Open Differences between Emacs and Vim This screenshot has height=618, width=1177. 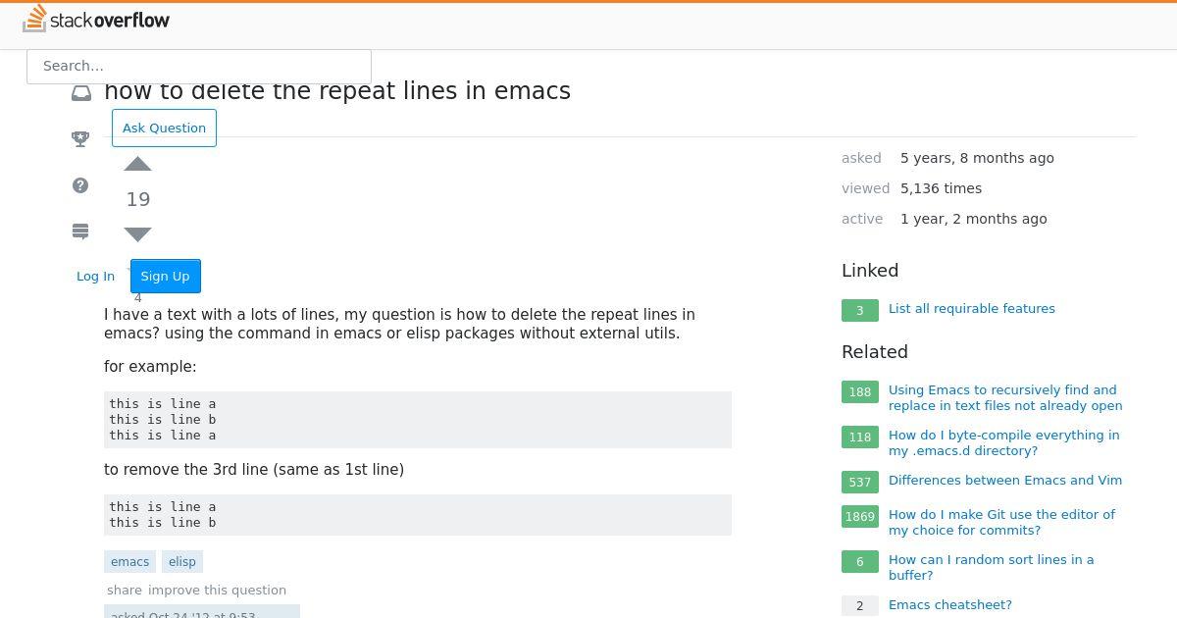pyautogui.click(x=1005, y=481)
